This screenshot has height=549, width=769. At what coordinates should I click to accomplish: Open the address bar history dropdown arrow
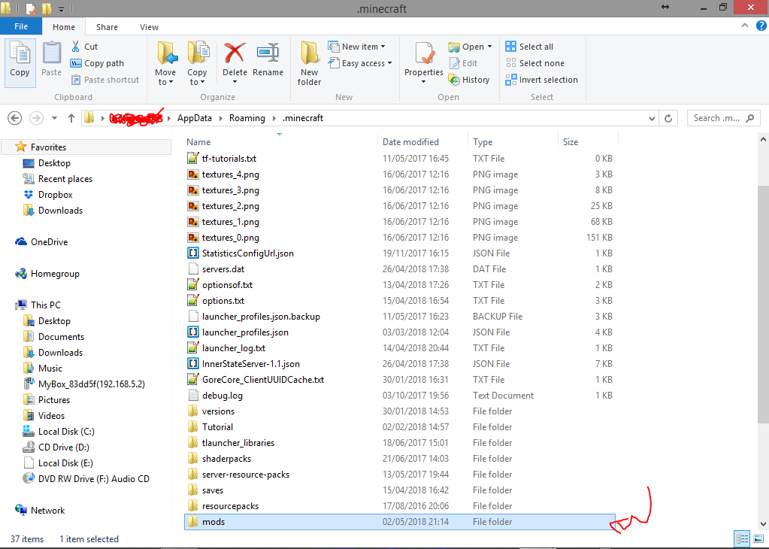coord(652,117)
